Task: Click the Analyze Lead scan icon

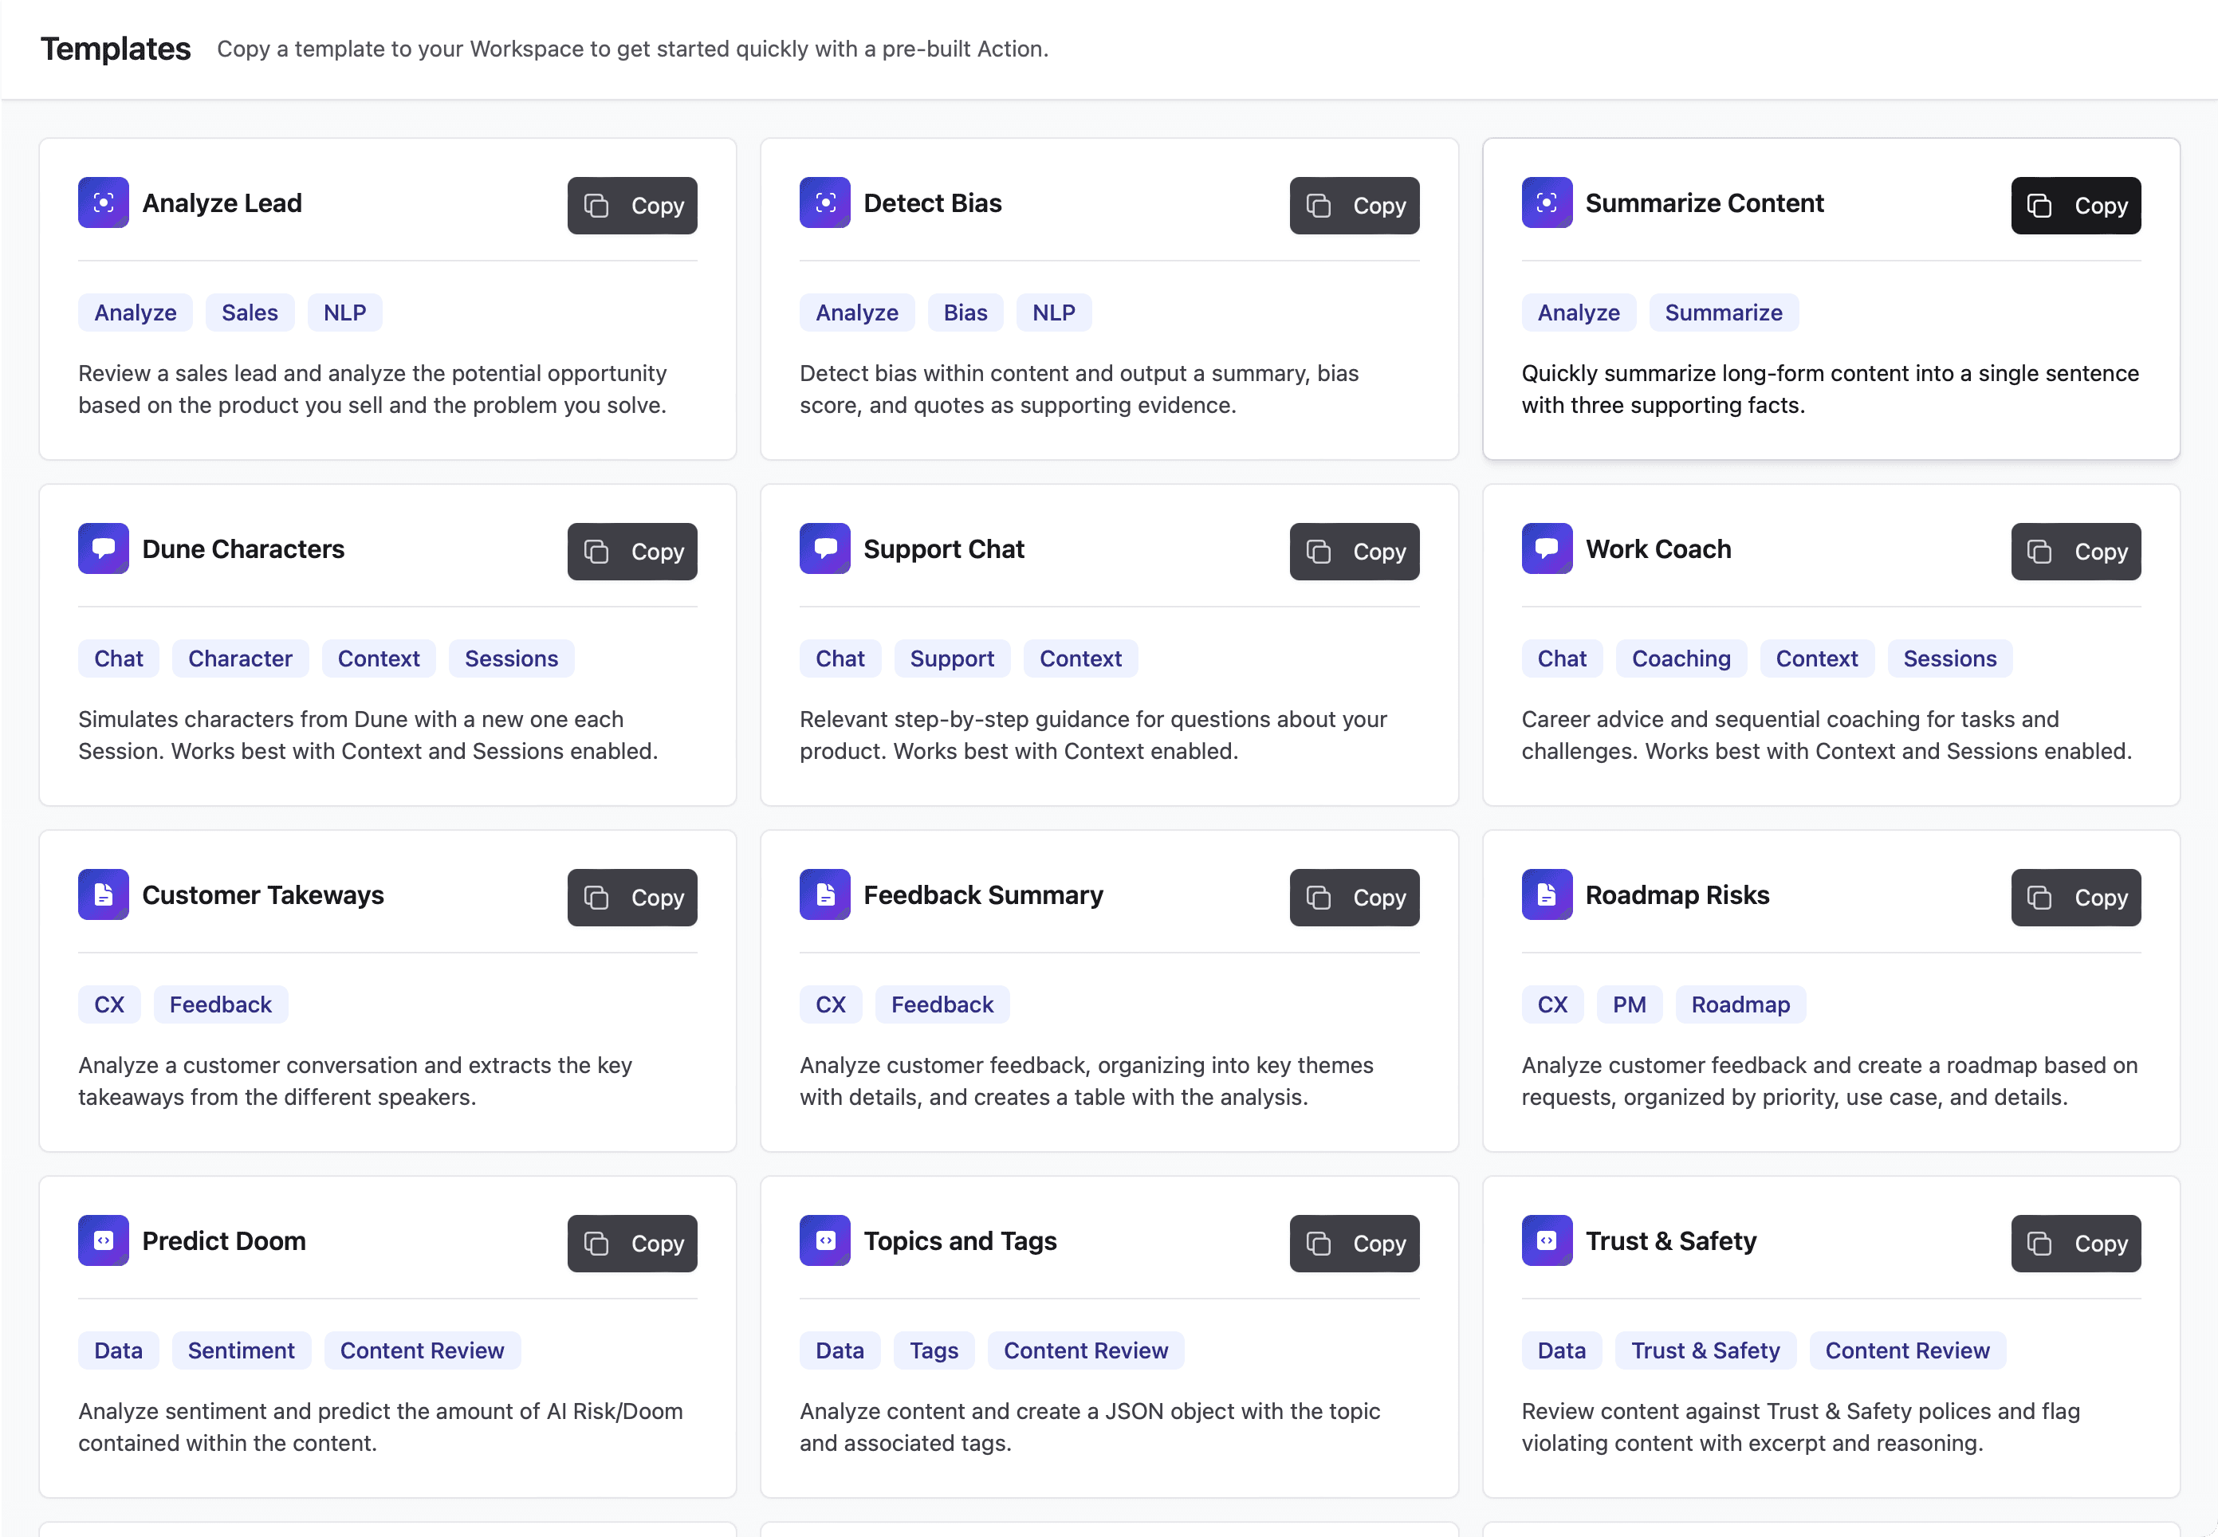Action: (x=103, y=202)
